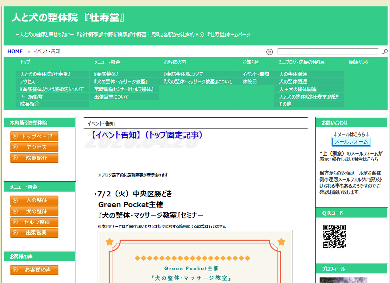Open ミニブログ・院長の独り言 menu heading

(302, 62)
